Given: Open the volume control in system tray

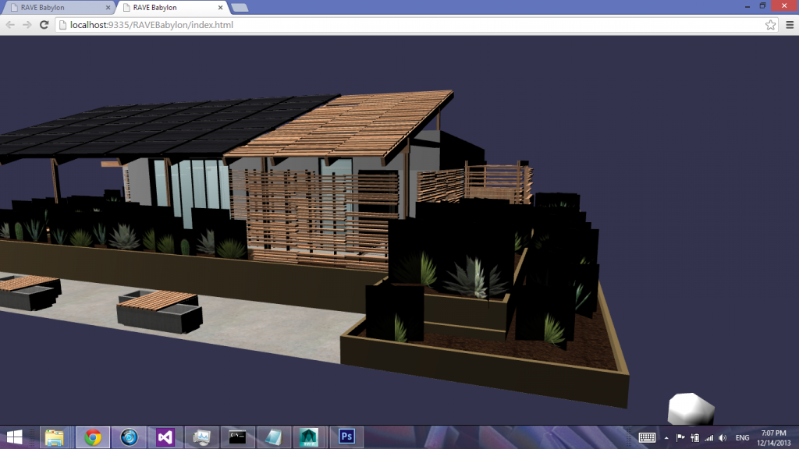Looking at the screenshot, I should [x=723, y=438].
